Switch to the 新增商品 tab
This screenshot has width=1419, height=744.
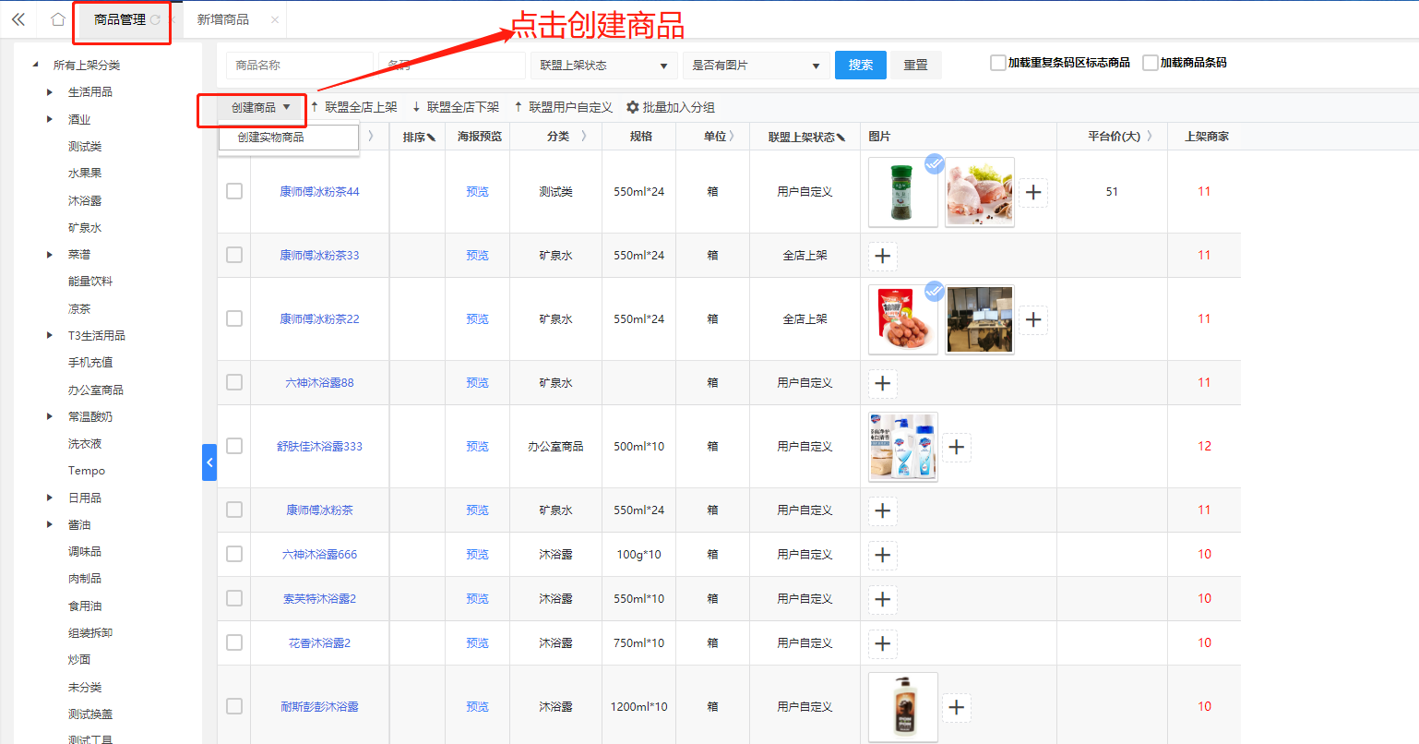[x=223, y=19]
